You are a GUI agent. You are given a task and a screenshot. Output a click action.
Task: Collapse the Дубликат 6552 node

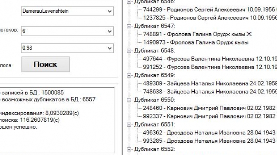(x=129, y=149)
